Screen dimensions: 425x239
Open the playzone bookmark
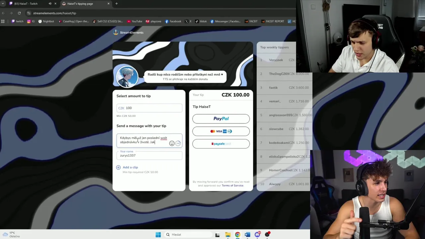(x=153, y=21)
